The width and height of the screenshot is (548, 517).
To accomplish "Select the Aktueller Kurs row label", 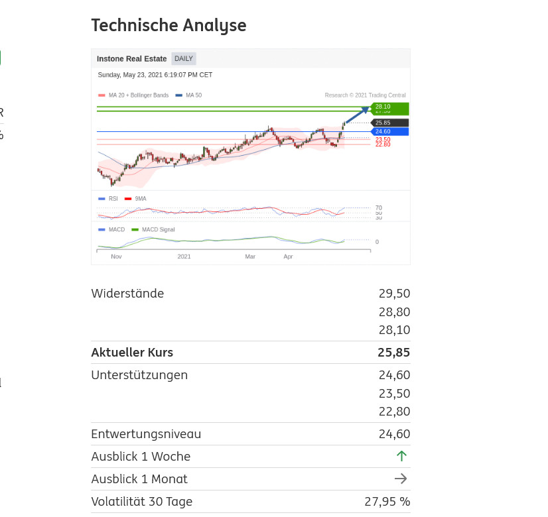I will pyautogui.click(x=132, y=353).
